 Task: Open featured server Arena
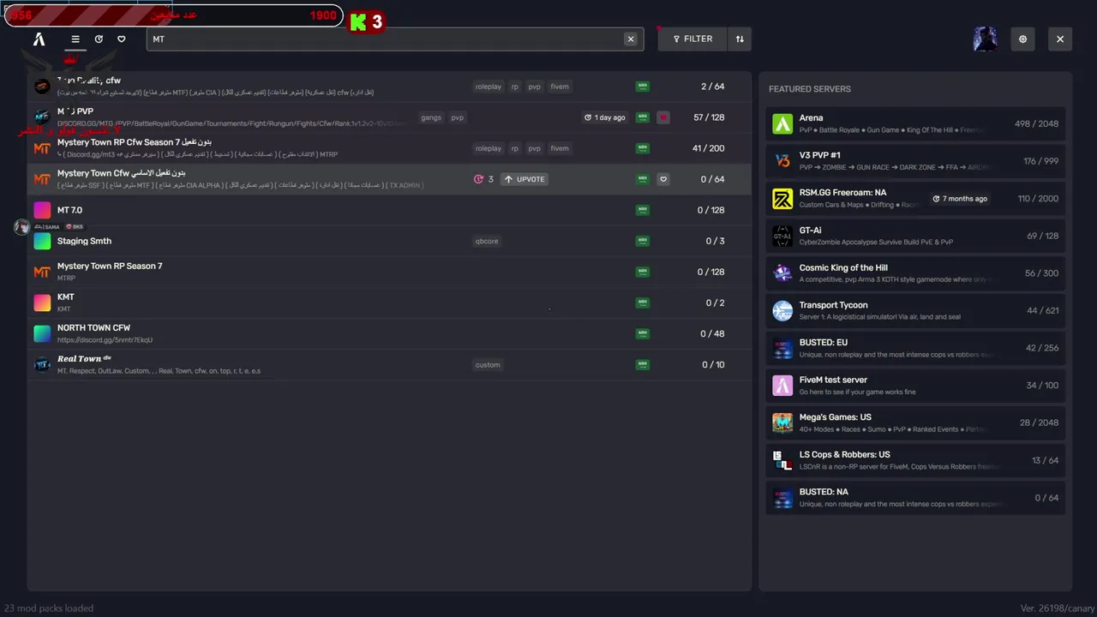915,123
